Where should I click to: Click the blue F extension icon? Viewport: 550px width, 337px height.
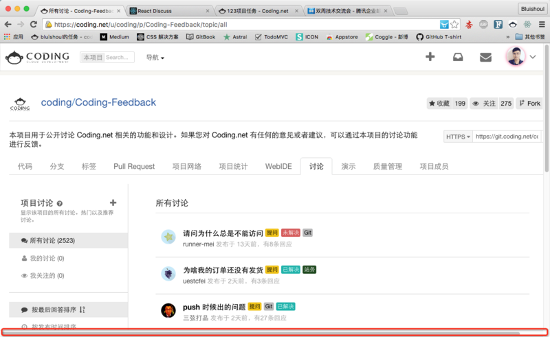tap(498, 25)
